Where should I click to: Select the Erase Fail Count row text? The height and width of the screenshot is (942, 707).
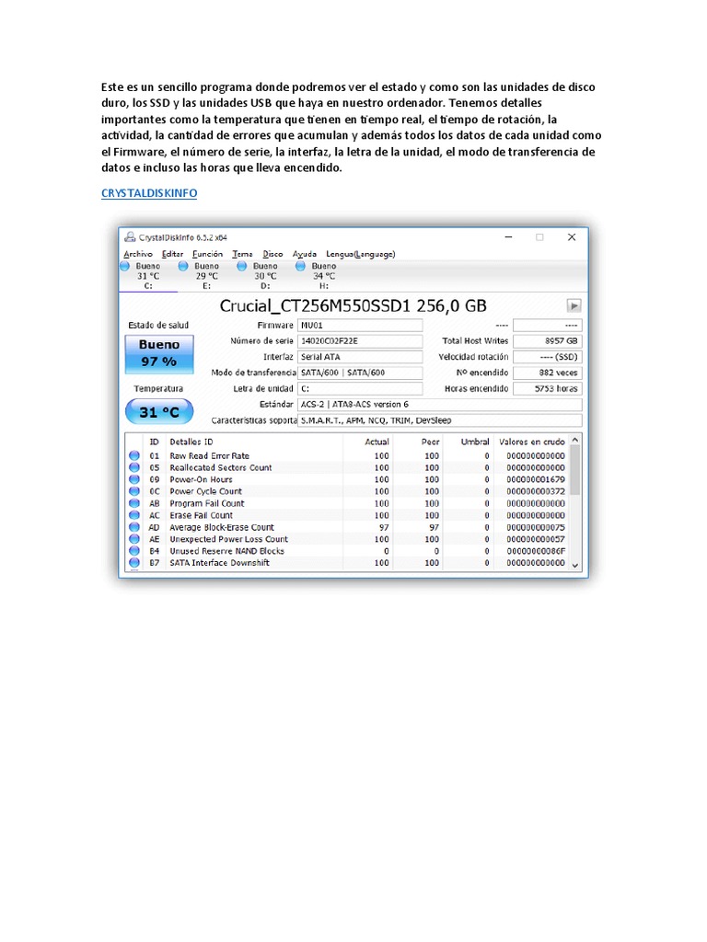(201, 515)
